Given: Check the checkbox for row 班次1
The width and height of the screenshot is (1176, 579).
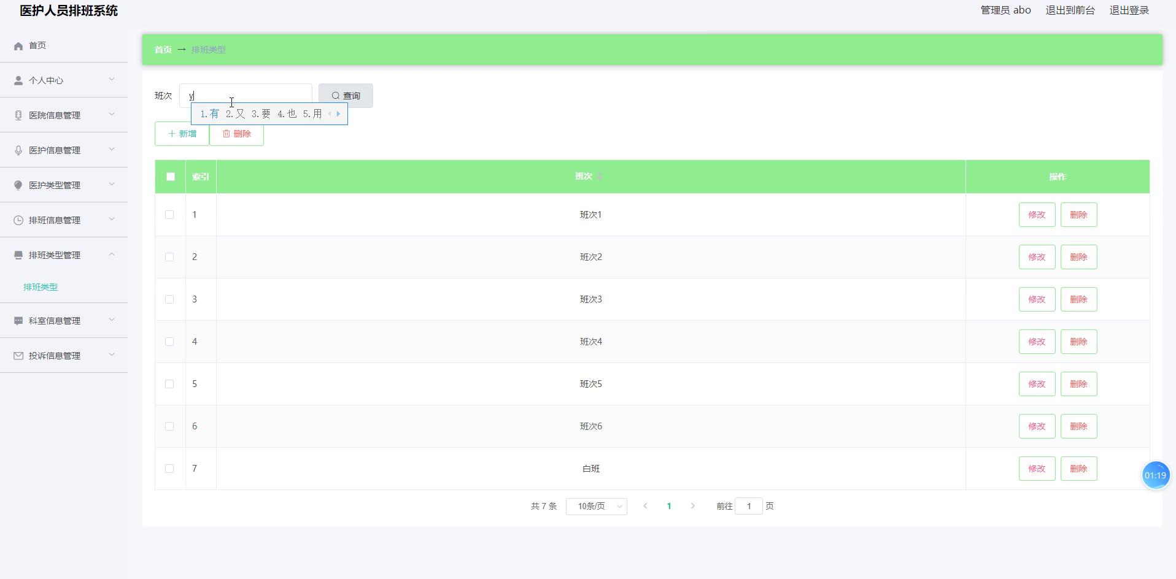Looking at the screenshot, I should pyautogui.click(x=169, y=215).
